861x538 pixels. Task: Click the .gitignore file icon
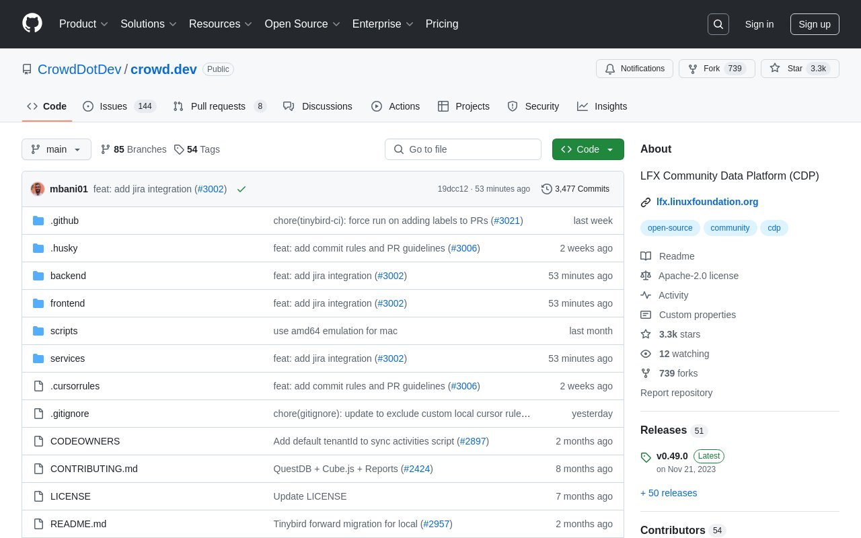tap(38, 414)
